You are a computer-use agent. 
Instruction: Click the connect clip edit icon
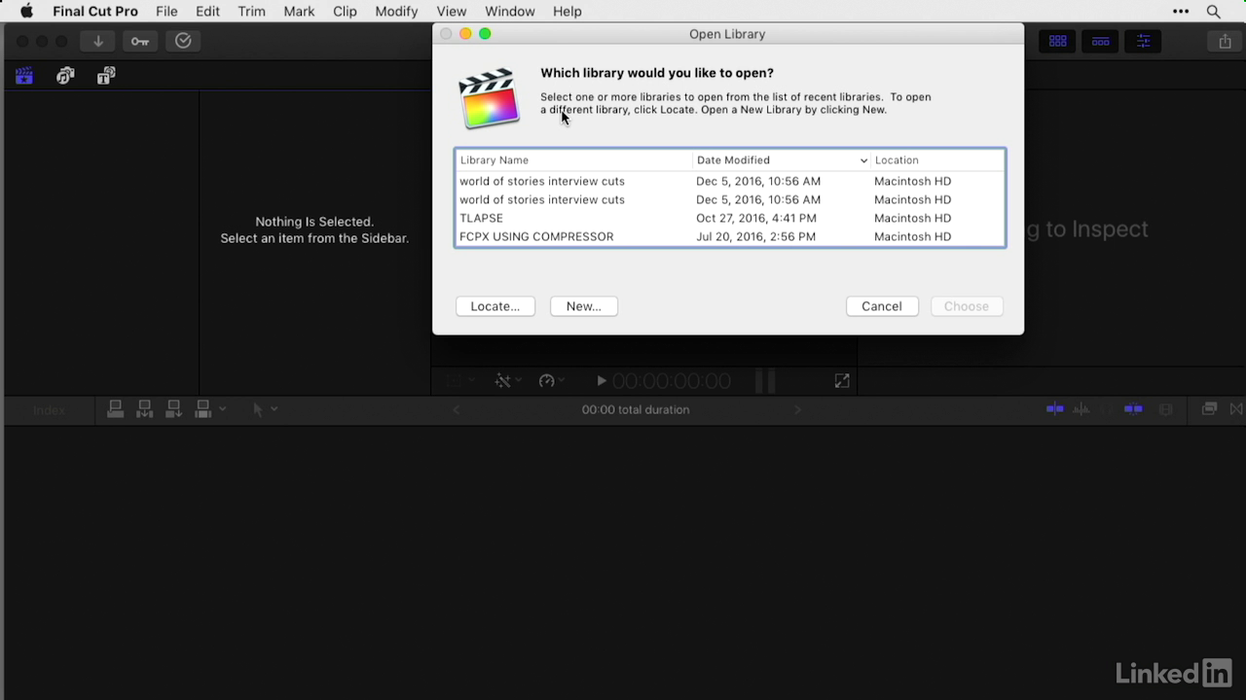115,409
